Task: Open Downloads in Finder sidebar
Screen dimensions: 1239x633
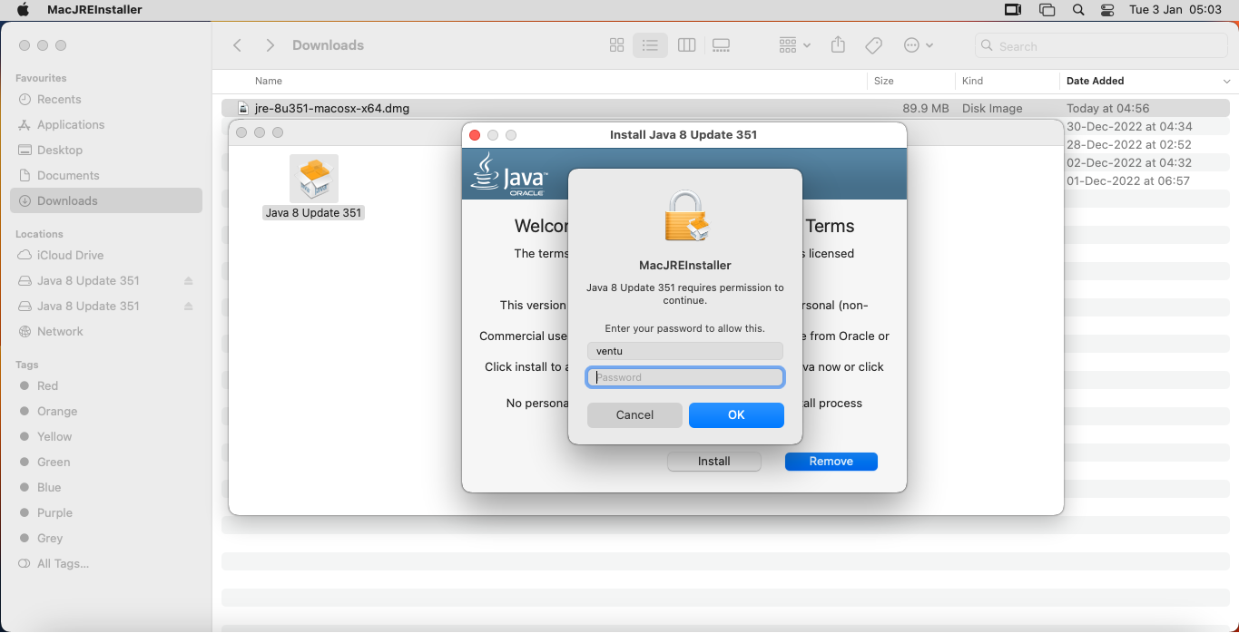Action: pos(106,200)
